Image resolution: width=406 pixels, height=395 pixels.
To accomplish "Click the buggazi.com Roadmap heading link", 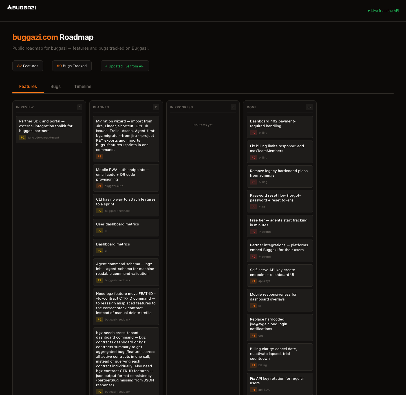I will (53, 37).
